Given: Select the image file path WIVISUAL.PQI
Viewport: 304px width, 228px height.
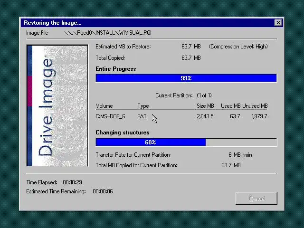Looking at the screenshot, I should [108, 33].
